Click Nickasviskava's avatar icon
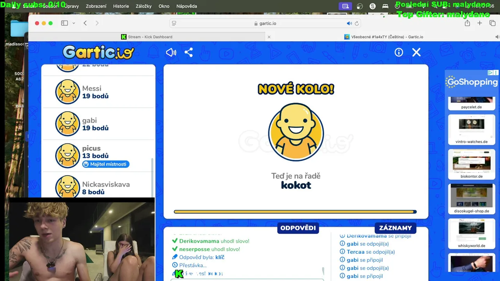 (68, 187)
